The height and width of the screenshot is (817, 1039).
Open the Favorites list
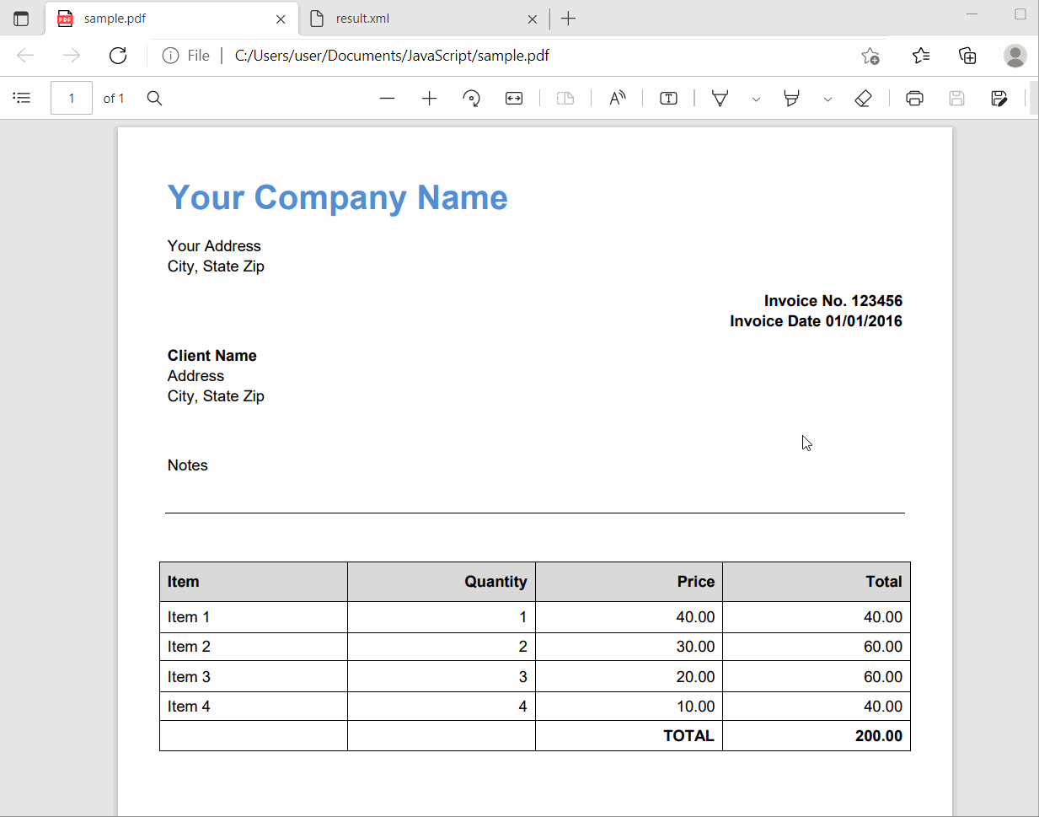[x=921, y=56]
